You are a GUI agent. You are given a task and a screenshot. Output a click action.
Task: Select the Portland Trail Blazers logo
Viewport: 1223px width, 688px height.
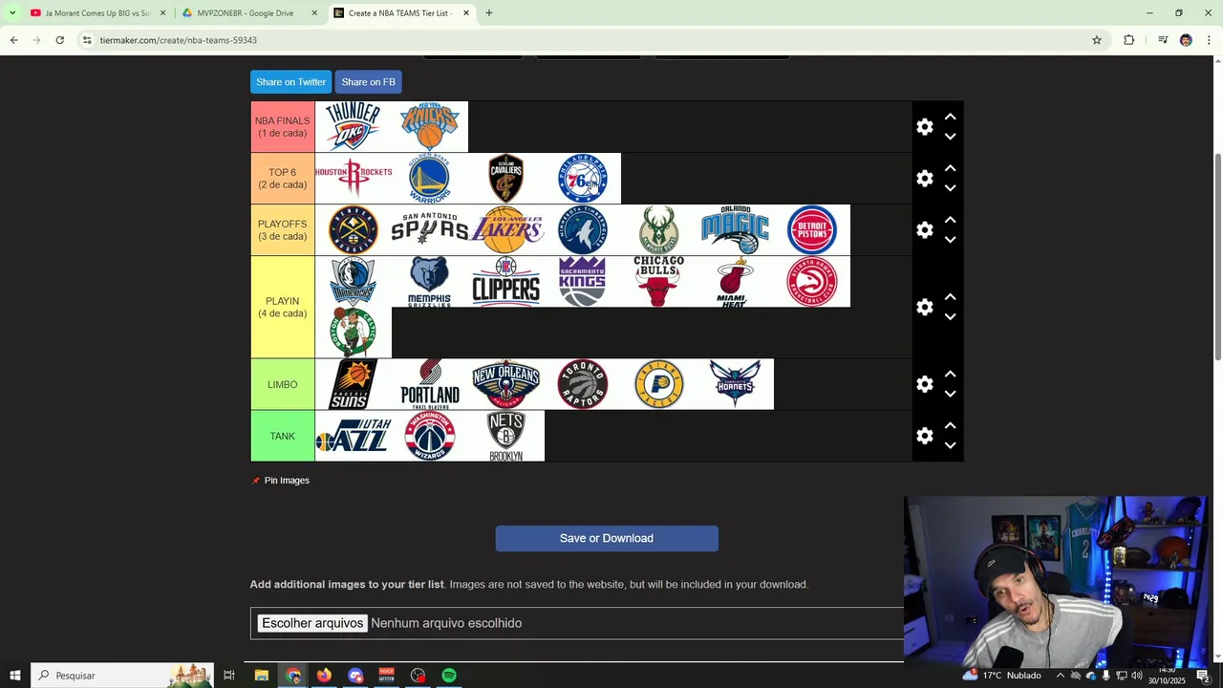[x=430, y=384]
